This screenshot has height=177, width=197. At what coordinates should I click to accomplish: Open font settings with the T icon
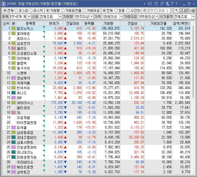172,4
